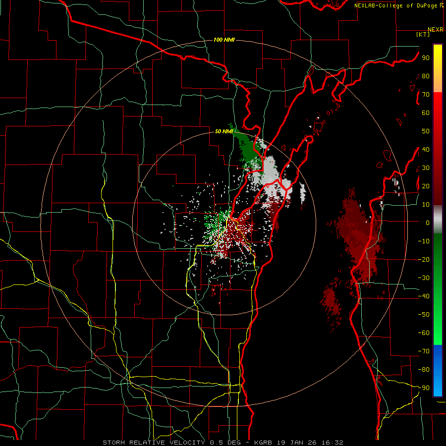
Task: Click the 0 knot scale label
Action: [x=428, y=223]
